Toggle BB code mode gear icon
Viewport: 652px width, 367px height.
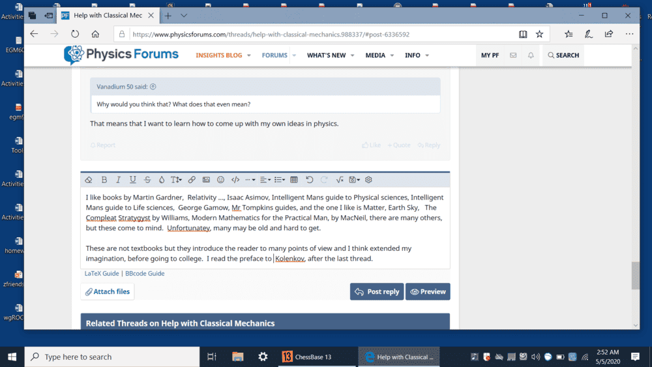[368, 180]
